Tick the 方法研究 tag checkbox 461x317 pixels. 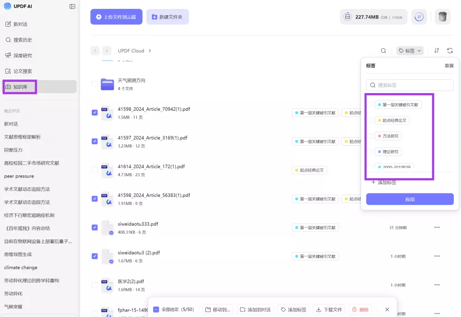pyautogui.click(x=370, y=136)
